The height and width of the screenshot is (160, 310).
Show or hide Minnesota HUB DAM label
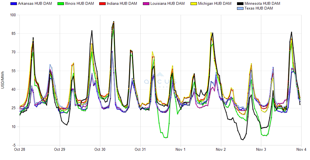262,4
